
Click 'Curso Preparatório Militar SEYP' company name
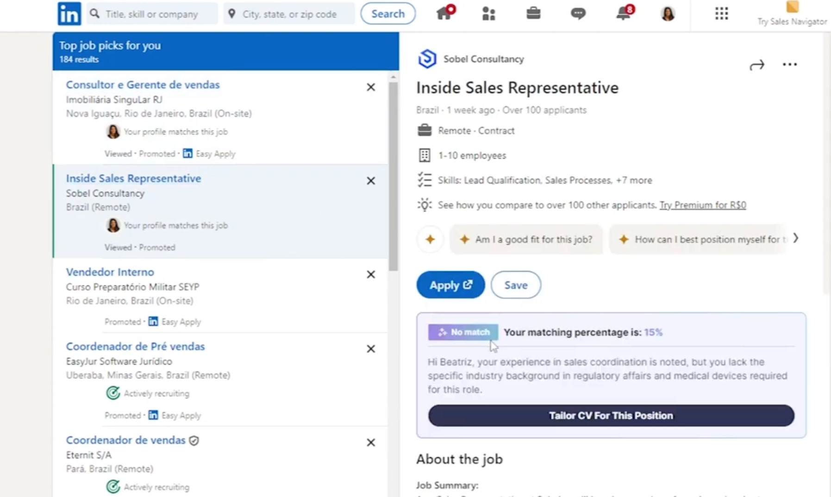(x=132, y=287)
